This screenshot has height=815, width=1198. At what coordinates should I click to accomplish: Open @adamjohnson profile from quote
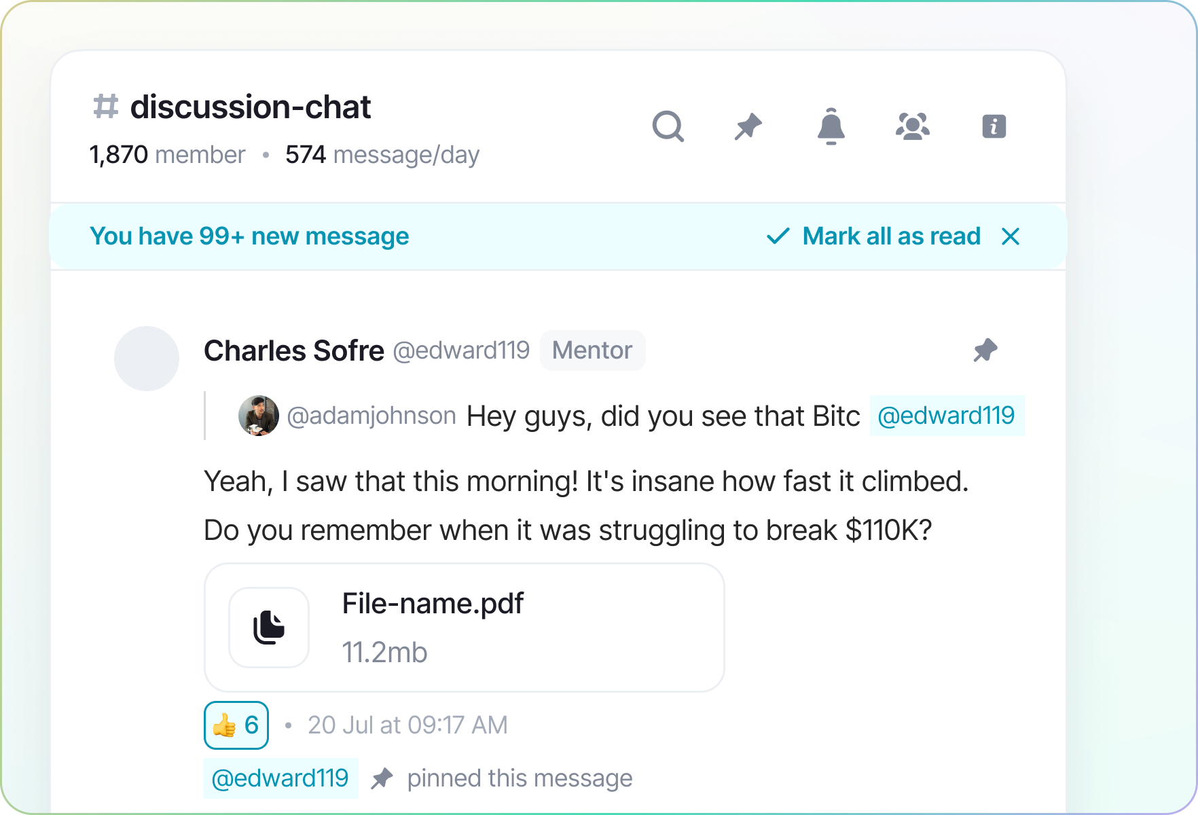pyautogui.click(x=371, y=416)
